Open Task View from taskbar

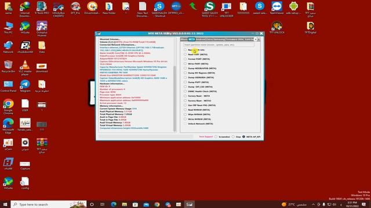102,204
